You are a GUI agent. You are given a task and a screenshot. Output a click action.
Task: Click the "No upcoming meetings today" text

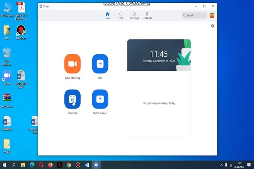(159, 103)
